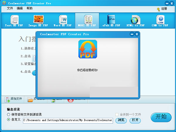Screen dimensions: 176x132
Task: Click the PDF logo in the dialog
Action: [88, 49]
